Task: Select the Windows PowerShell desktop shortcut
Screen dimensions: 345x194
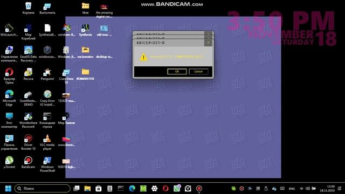Action: (47, 164)
